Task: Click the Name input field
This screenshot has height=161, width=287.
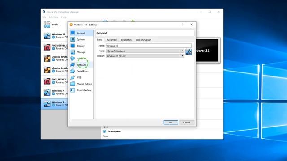Action: 149,46
